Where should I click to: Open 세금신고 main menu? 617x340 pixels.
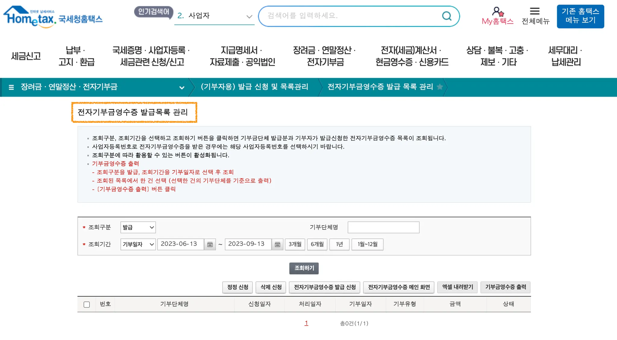[x=26, y=56]
